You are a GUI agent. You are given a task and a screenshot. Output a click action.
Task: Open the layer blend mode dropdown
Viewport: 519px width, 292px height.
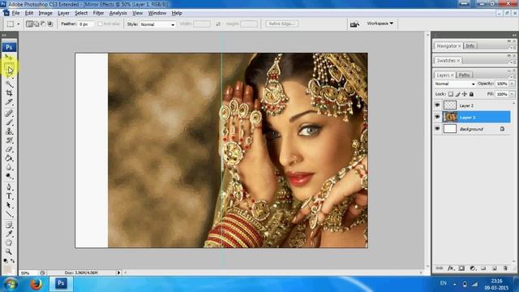coord(455,84)
